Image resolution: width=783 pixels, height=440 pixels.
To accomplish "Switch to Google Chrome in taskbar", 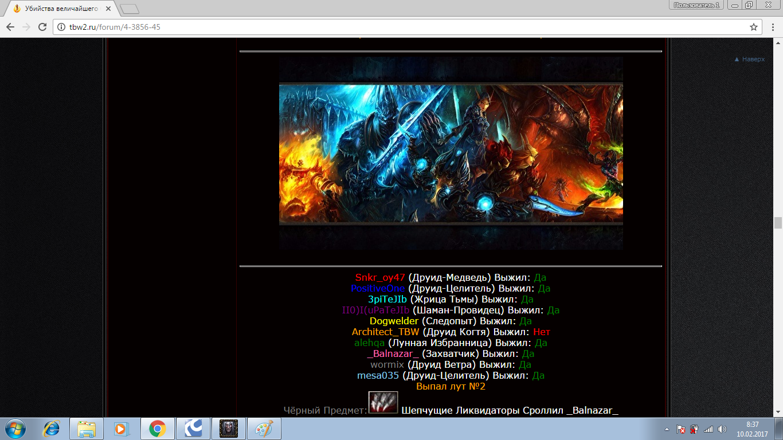I will [157, 429].
